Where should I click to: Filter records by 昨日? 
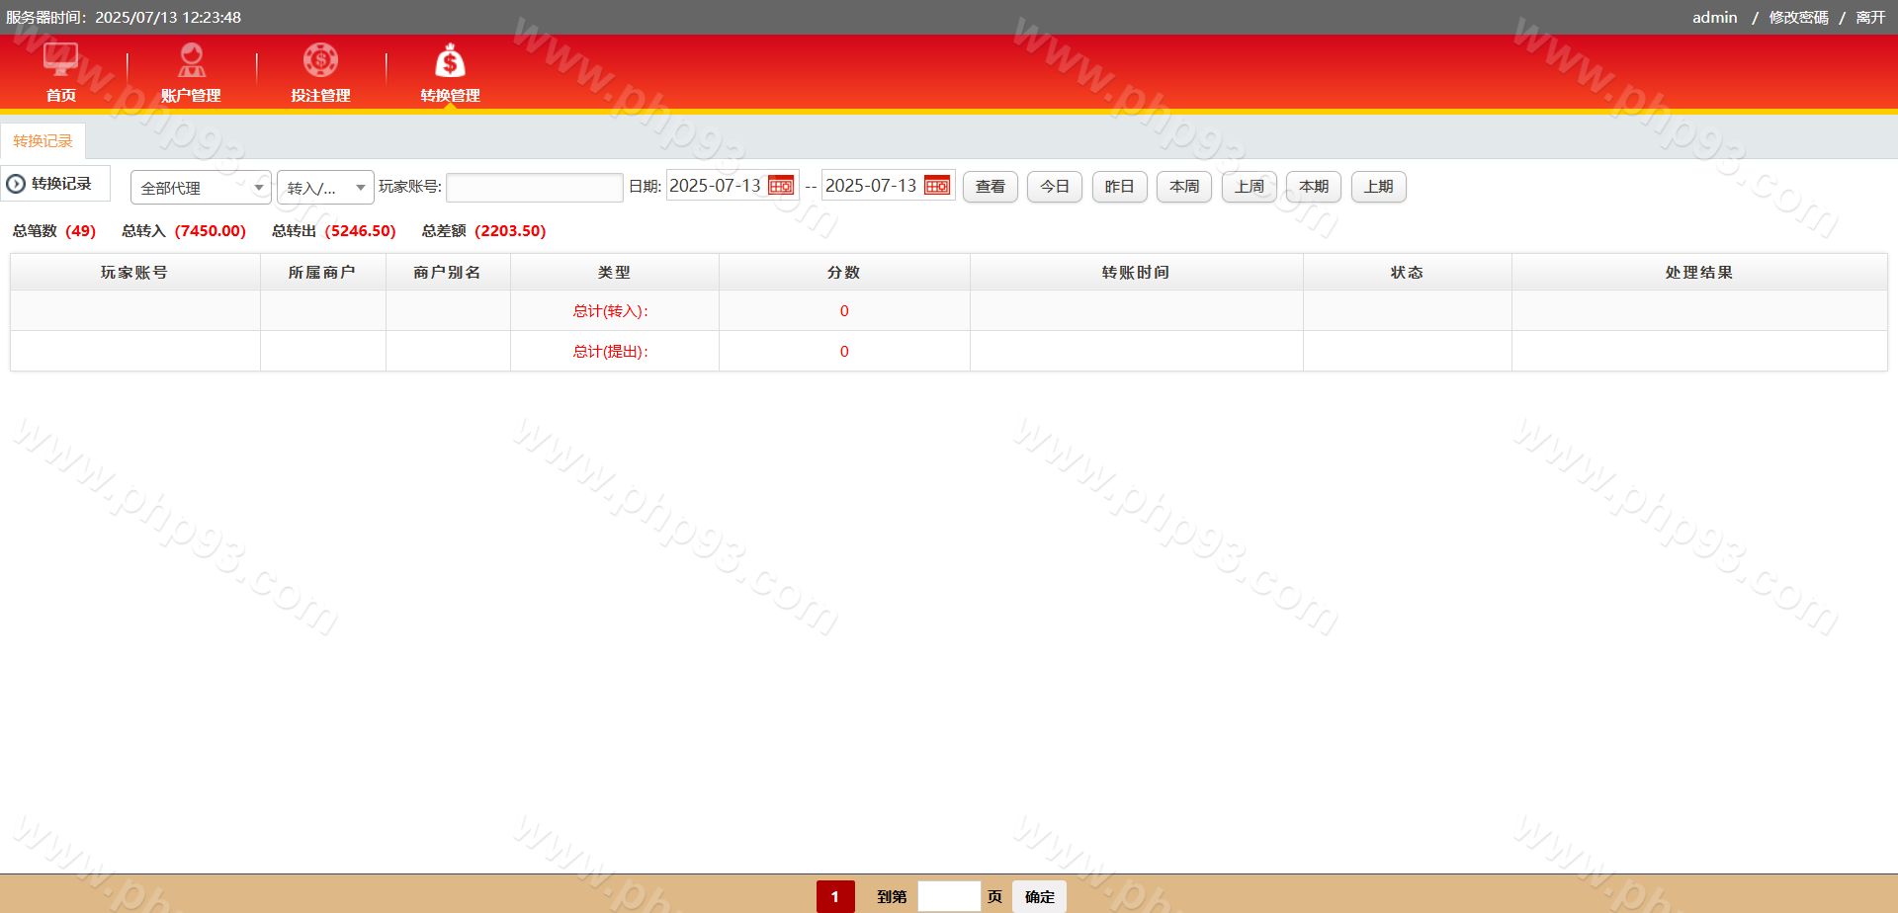coord(1119,187)
